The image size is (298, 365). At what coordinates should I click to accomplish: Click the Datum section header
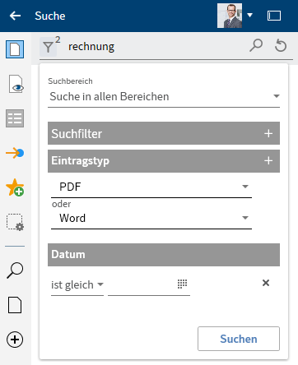pos(164,255)
